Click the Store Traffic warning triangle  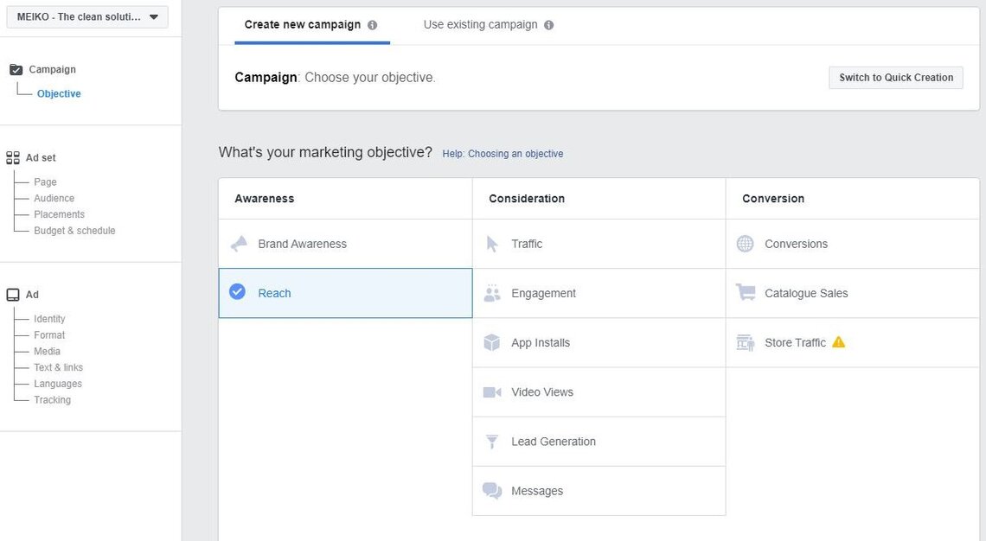coord(838,342)
